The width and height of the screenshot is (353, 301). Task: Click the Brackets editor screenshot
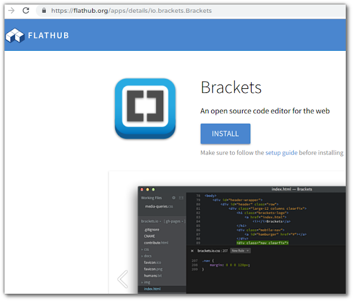pos(242,240)
